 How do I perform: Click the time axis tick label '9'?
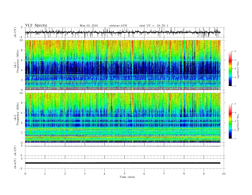point(204,174)
